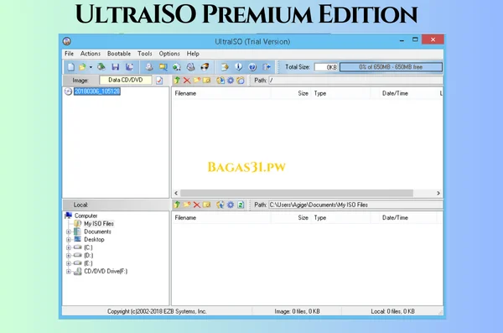Click the Online Registration arrow icon in the toolbar

(225, 67)
